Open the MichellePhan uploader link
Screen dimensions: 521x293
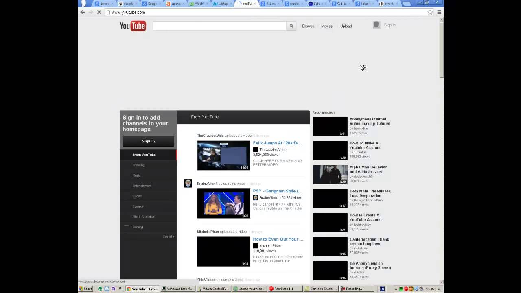[x=208, y=232]
